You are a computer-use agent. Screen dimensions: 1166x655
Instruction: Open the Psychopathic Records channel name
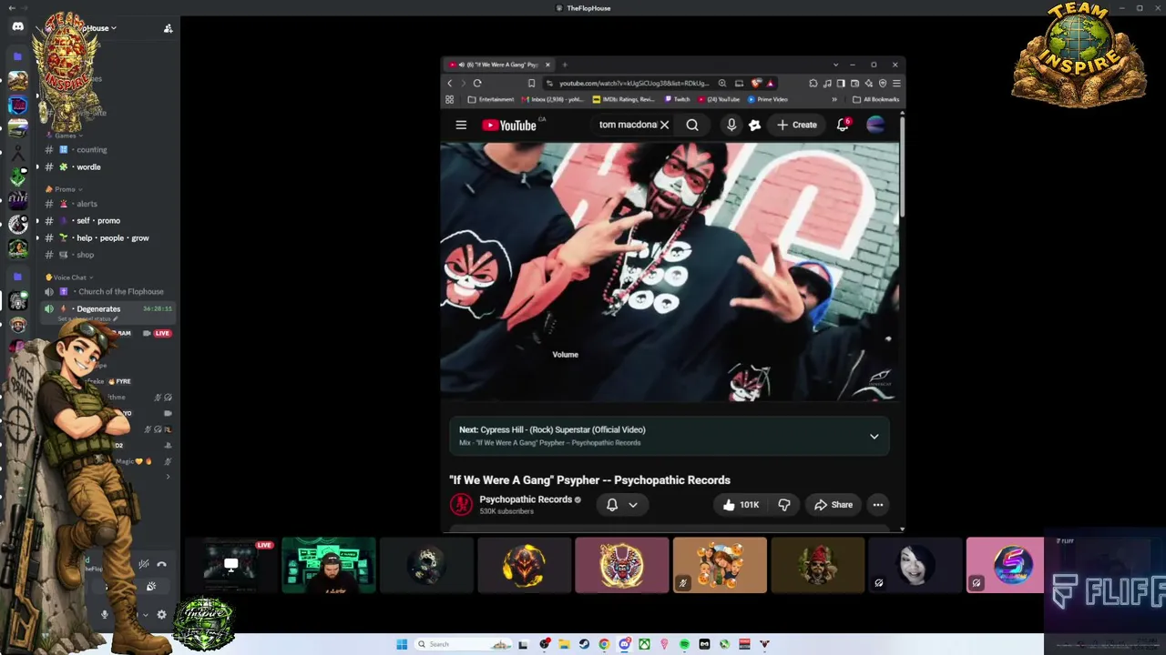pos(526,499)
